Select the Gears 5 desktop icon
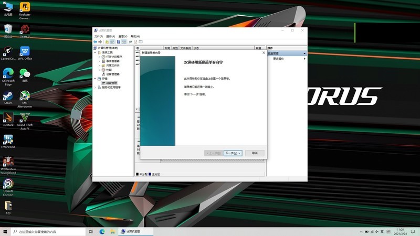420x236 pixels. 25,31
